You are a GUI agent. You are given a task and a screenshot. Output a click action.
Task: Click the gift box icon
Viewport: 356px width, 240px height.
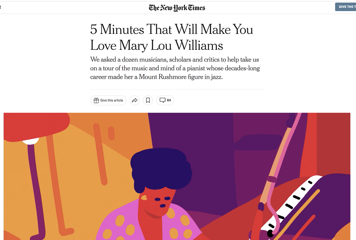point(96,100)
